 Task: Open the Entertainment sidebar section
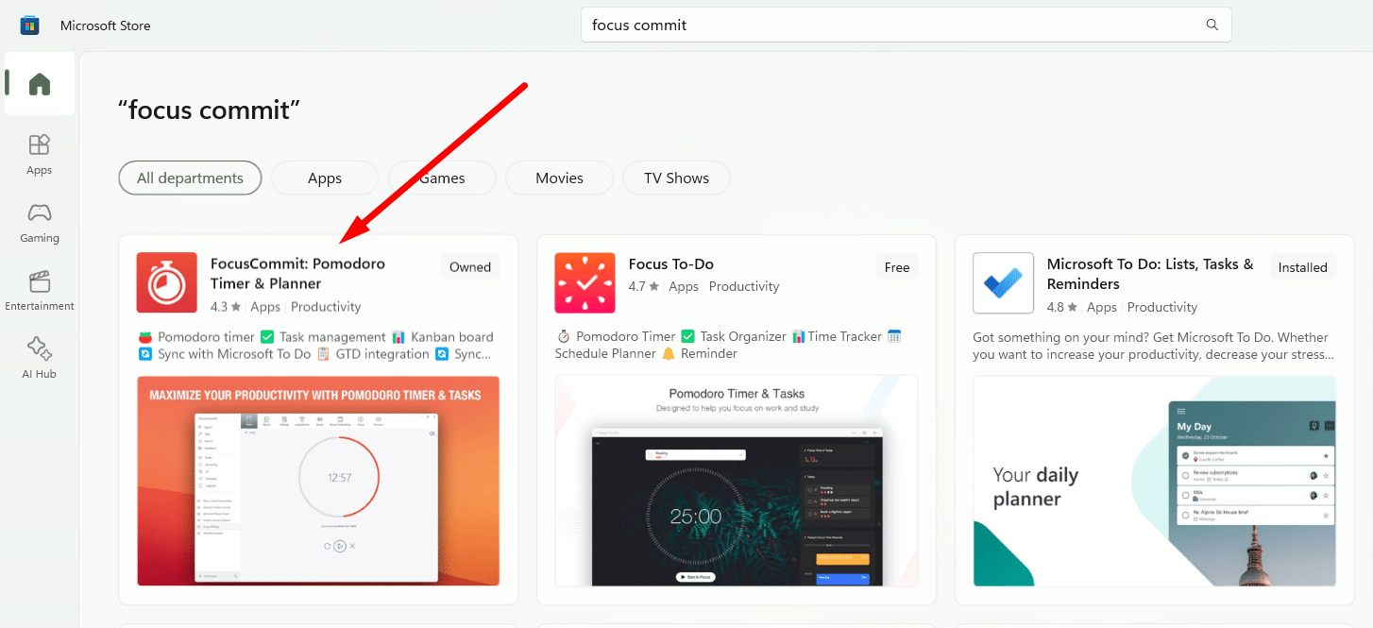[x=40, y=291]
